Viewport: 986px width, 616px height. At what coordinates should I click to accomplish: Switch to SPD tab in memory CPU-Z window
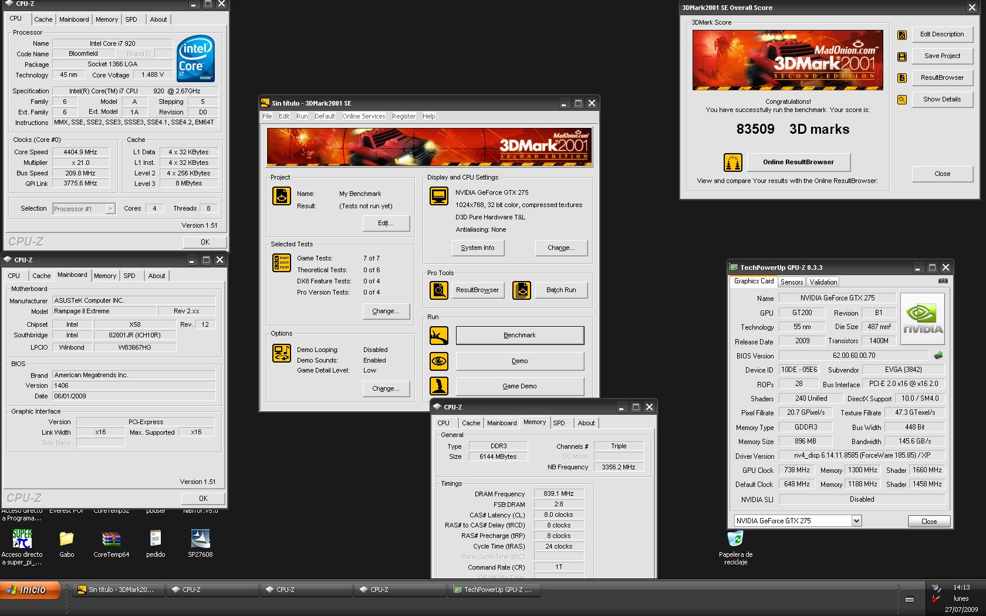click(x=559, y=423)
